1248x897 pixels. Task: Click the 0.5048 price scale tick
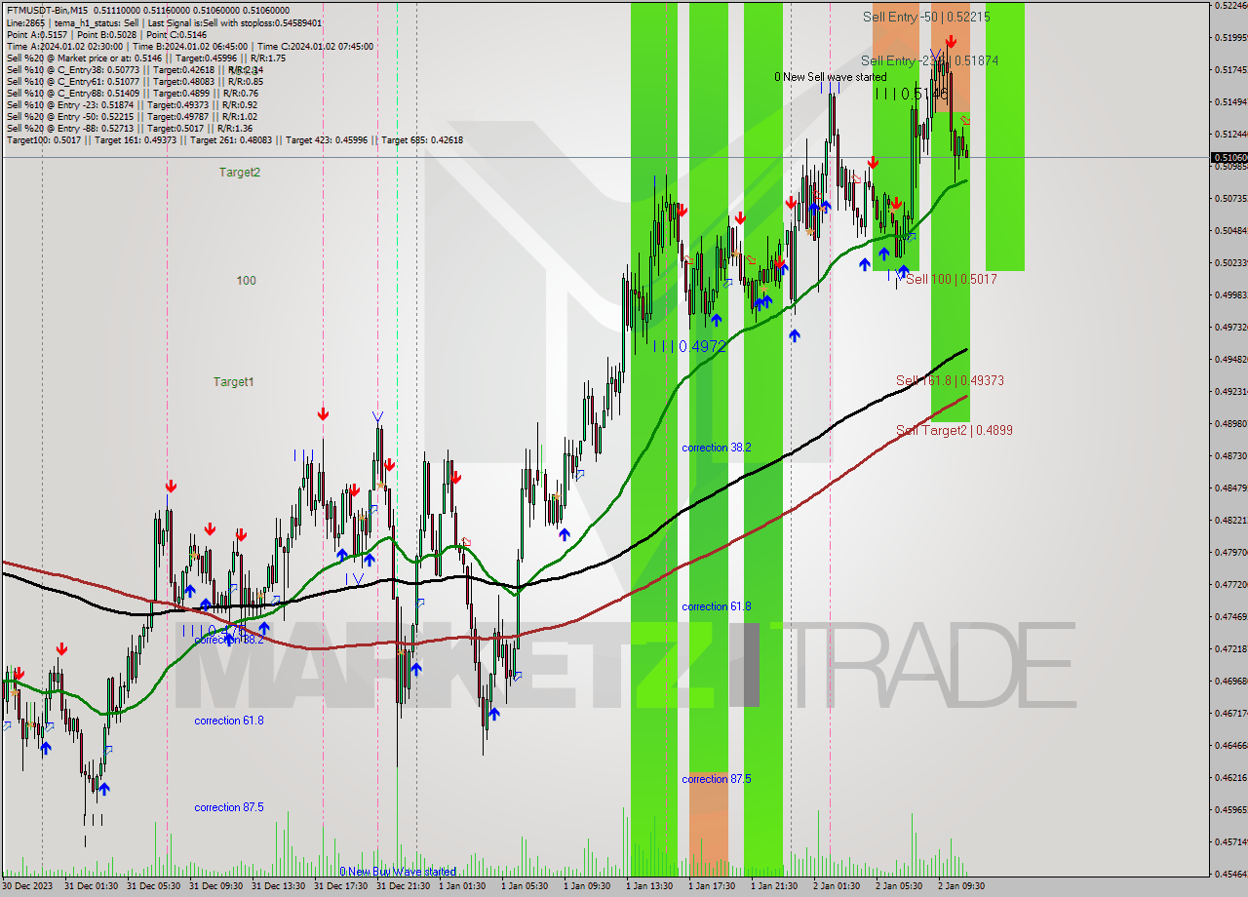click(1229, 230)
